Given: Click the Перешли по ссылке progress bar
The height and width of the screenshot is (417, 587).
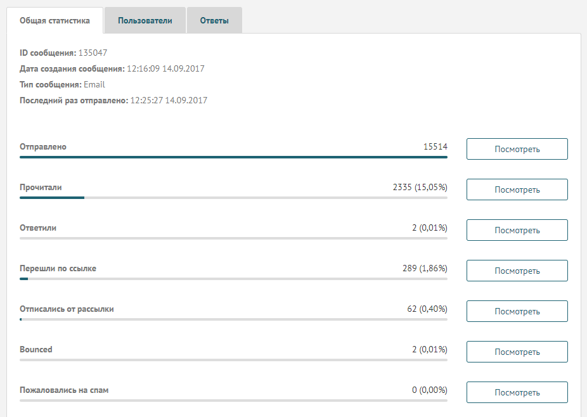Looking at the screenshot, I should tap(234, 279).
